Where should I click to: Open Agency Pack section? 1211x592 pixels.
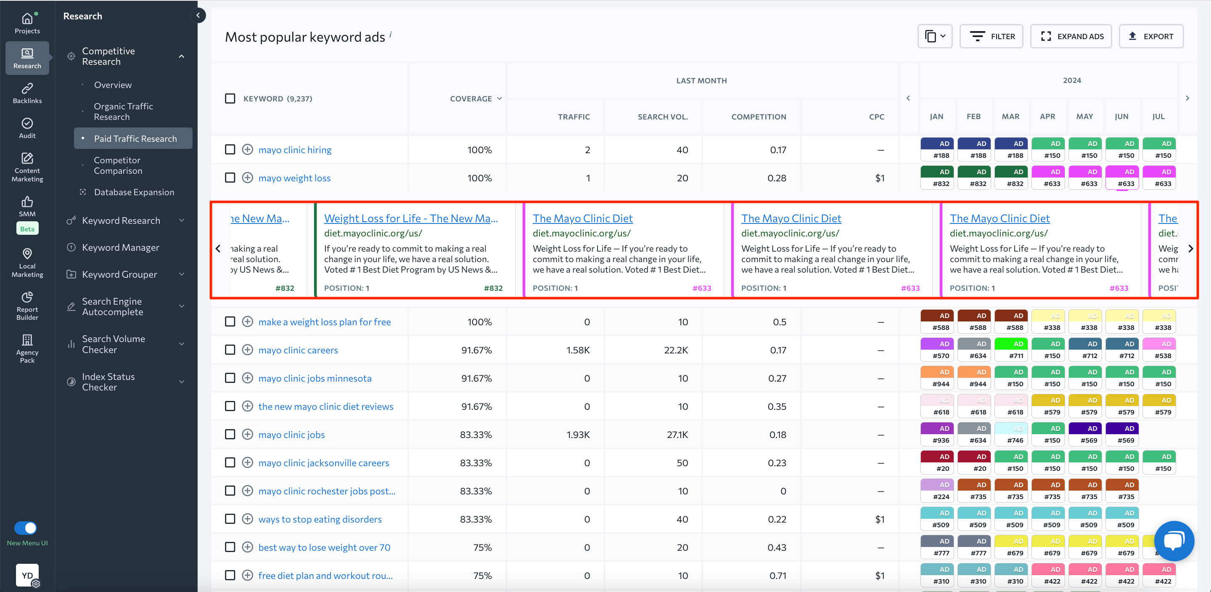point(27,349)
